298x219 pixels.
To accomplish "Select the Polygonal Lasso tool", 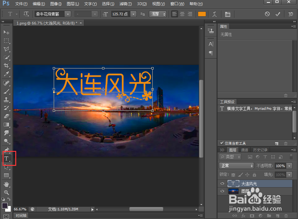I will coord(6,49).
